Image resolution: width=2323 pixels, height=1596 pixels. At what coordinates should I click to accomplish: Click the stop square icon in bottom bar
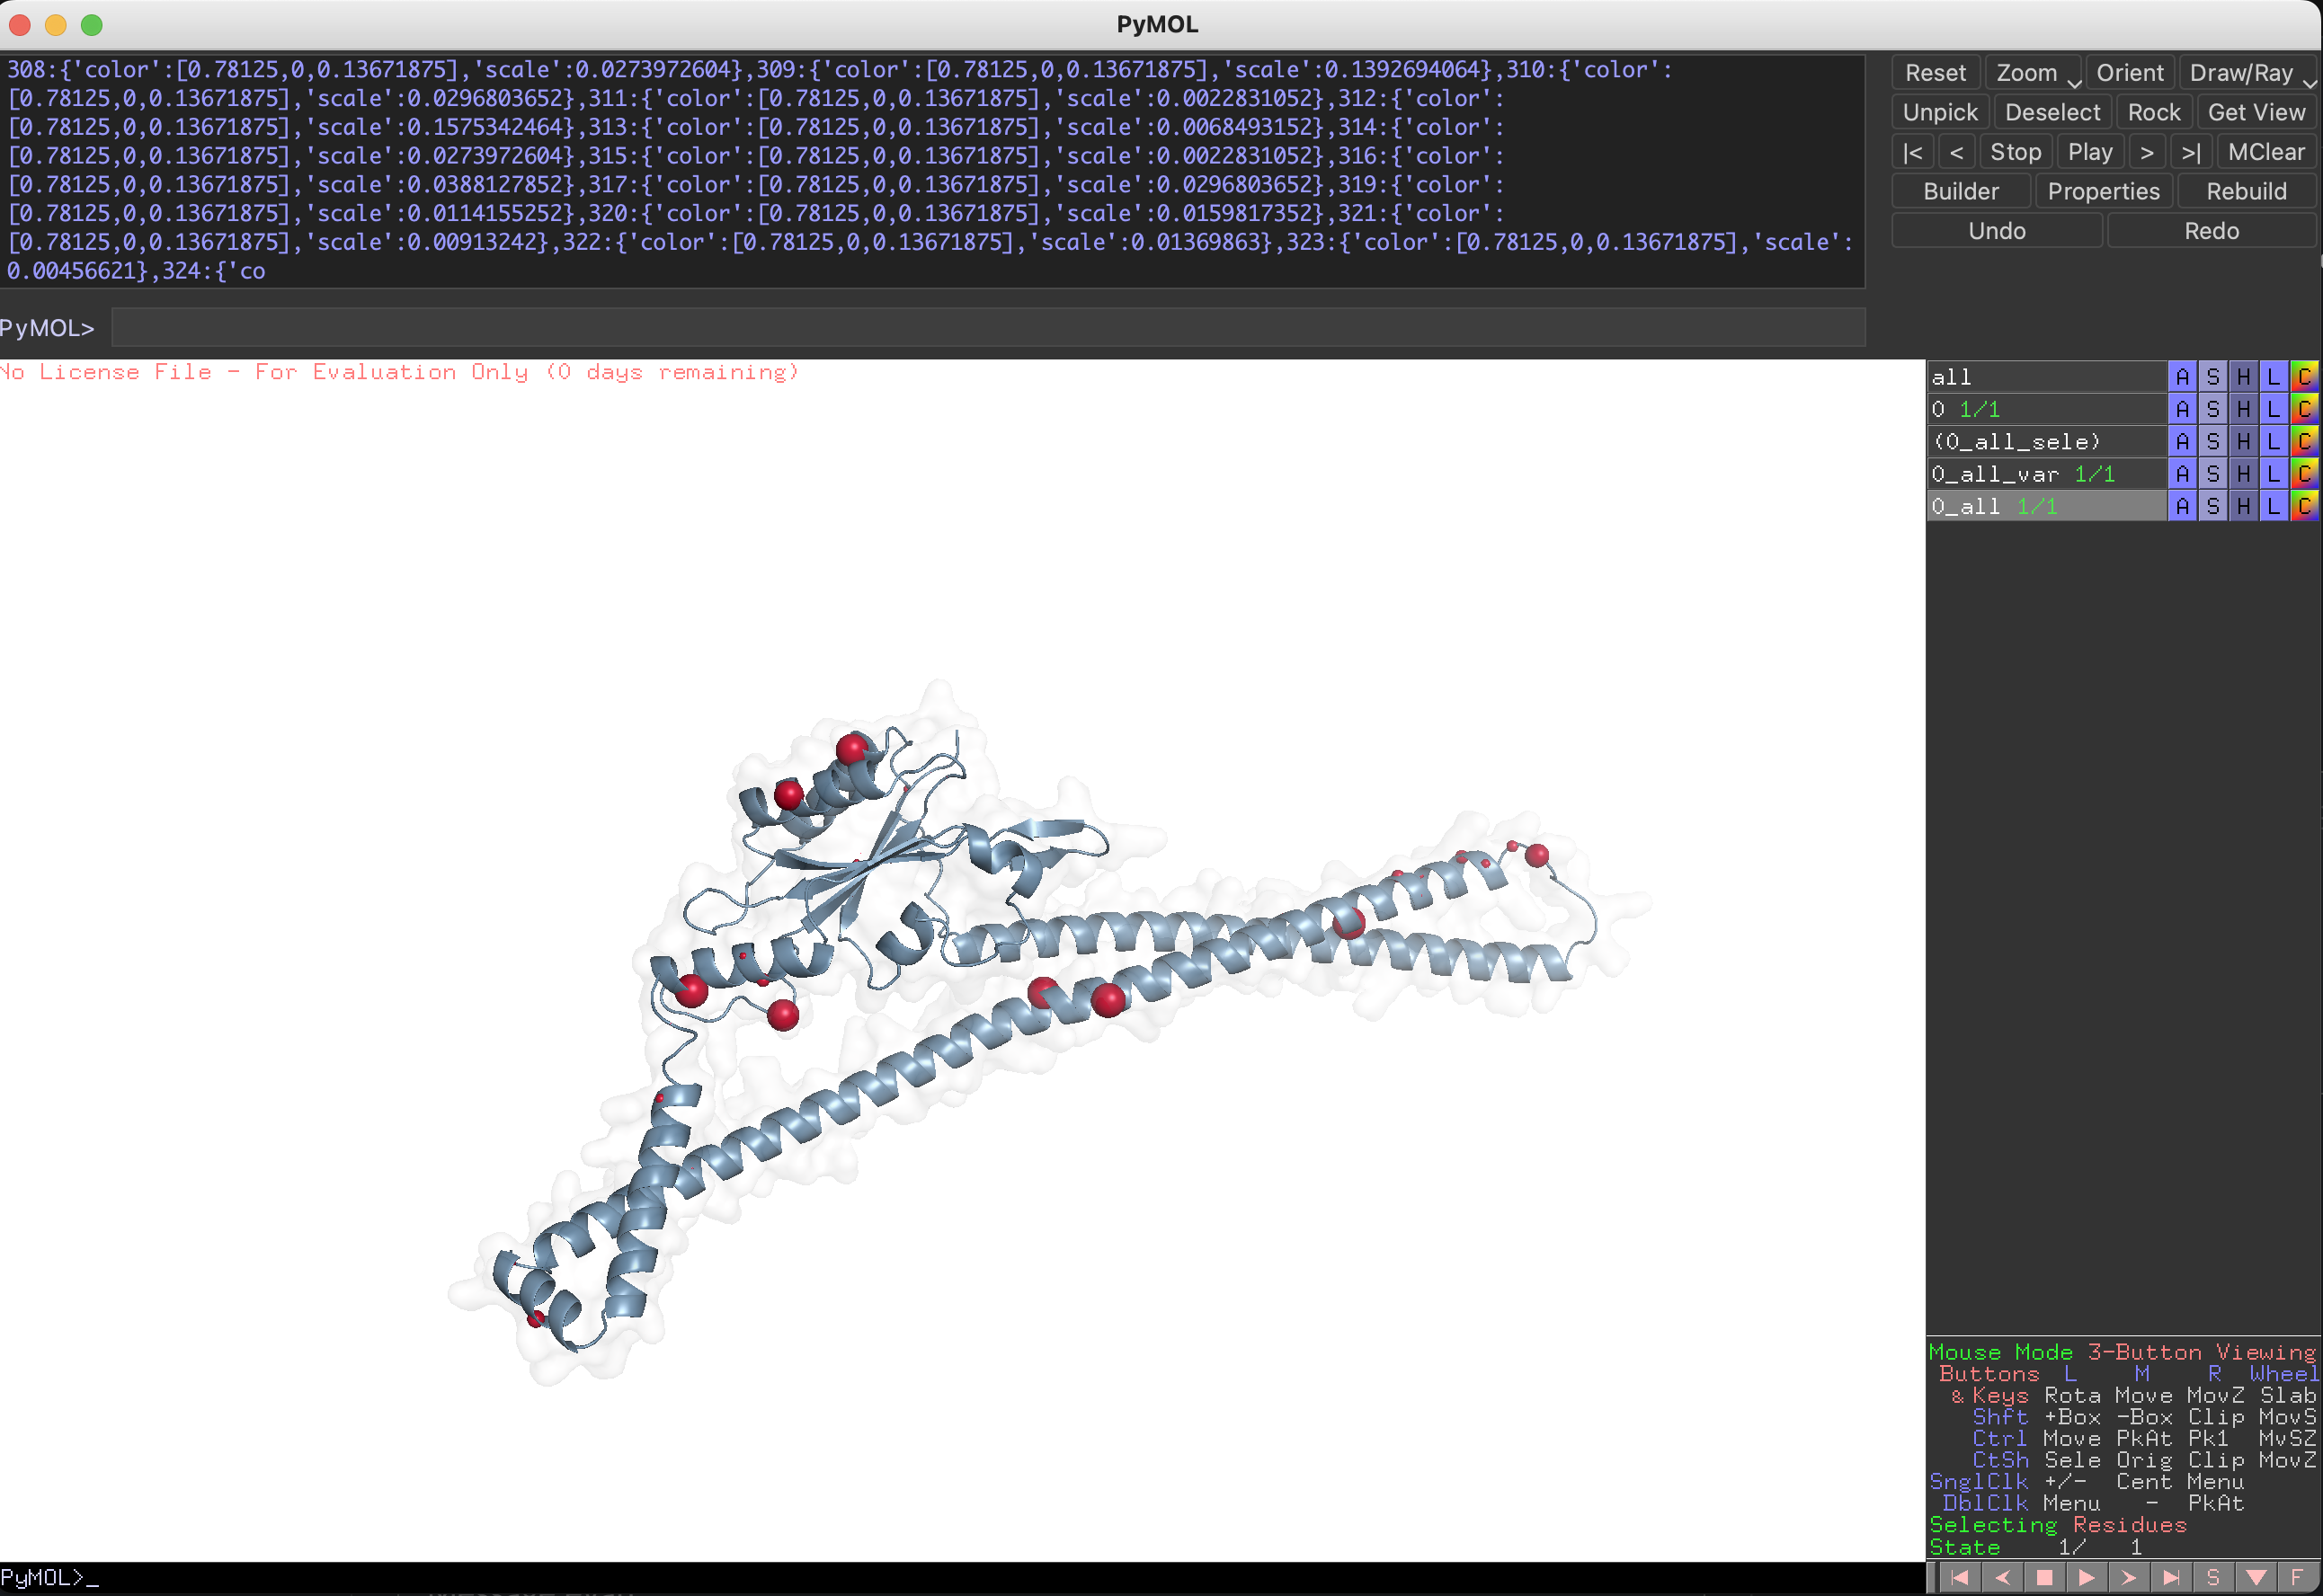2044,1577
